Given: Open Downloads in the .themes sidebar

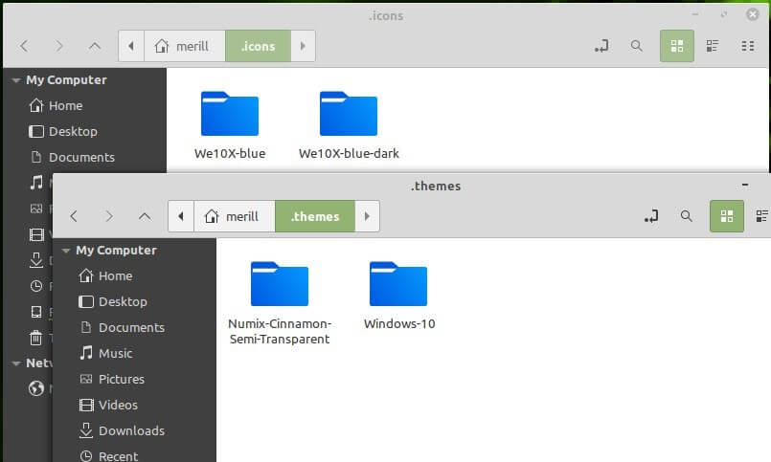Looking at the screenshot, I should pyautogui.click(x=131, y=430).
